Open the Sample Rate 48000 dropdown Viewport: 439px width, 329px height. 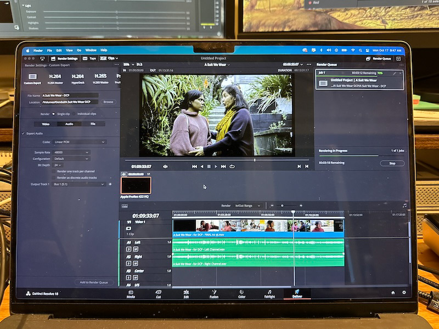coord(71,152)
